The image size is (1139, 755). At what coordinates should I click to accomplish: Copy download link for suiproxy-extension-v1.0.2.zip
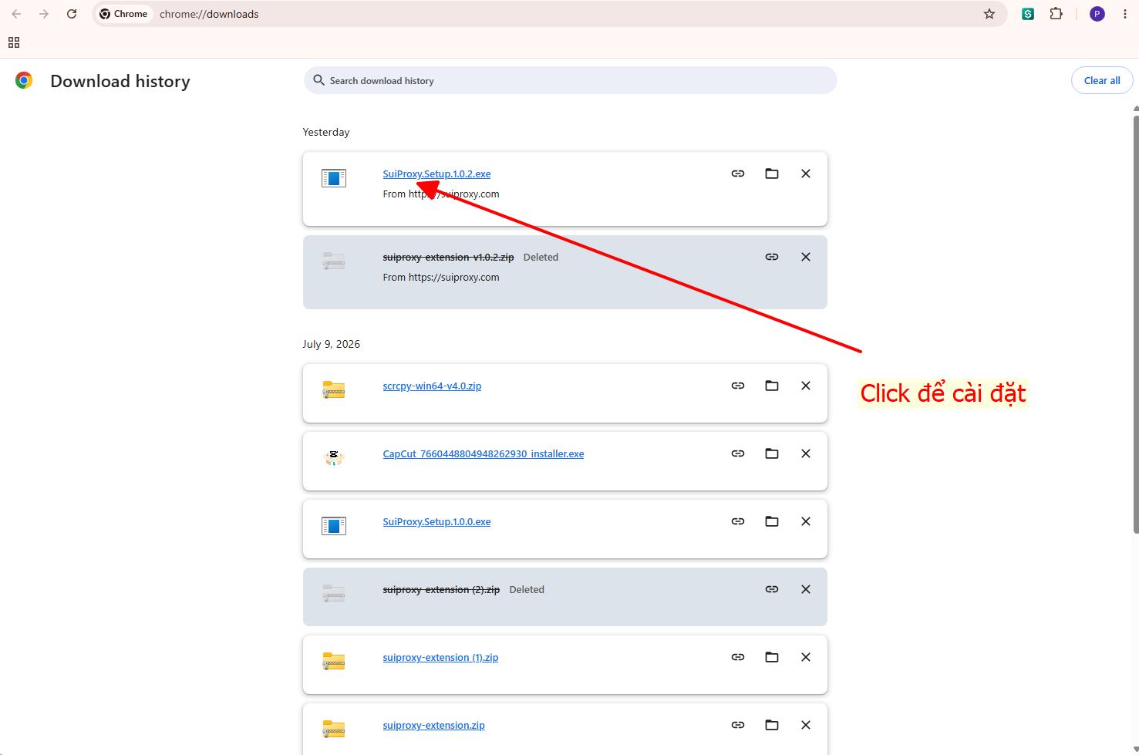[772, 257]
